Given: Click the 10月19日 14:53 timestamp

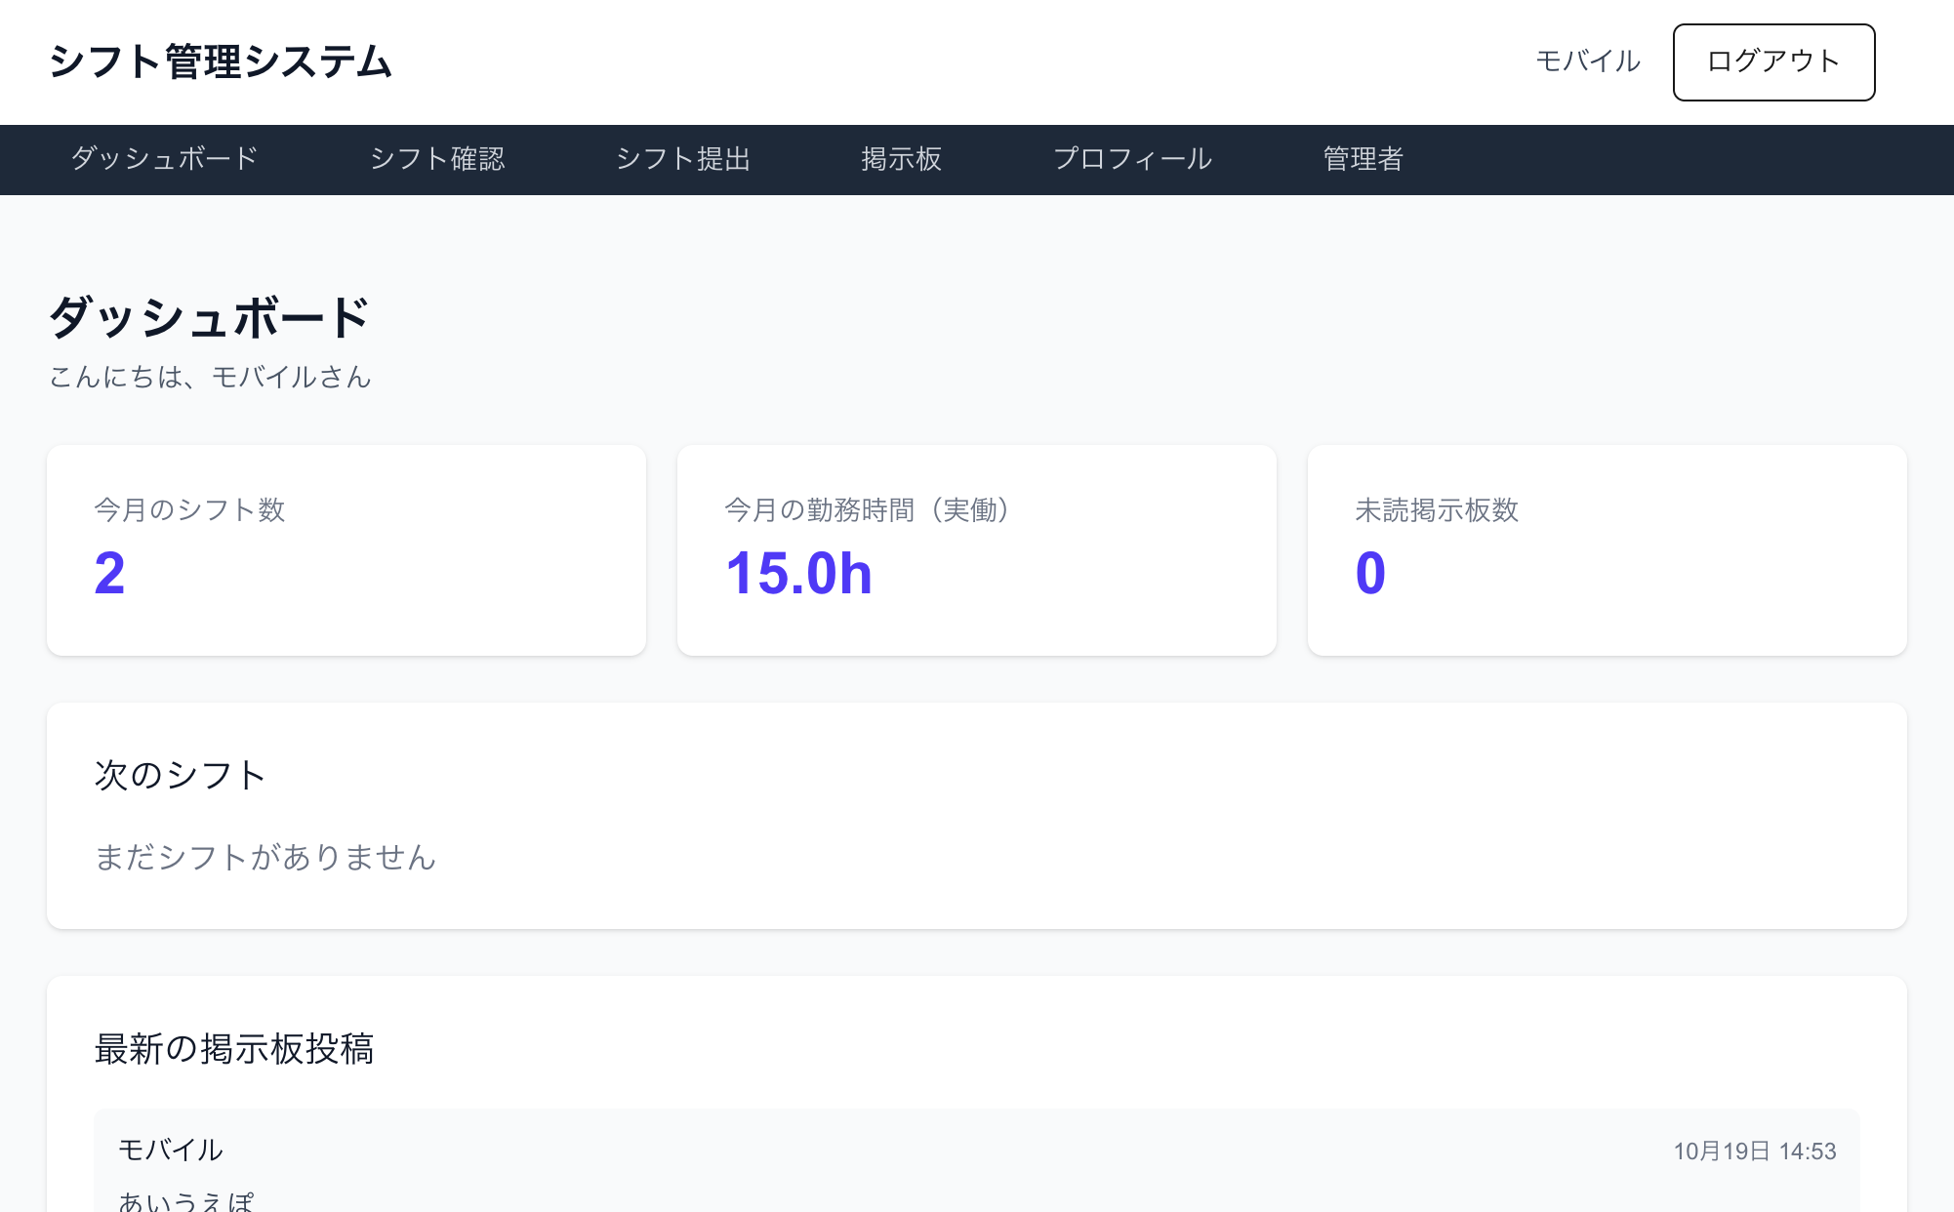Looking at the screenshot, I should pyautogui.click(x=1754, y=1151).
